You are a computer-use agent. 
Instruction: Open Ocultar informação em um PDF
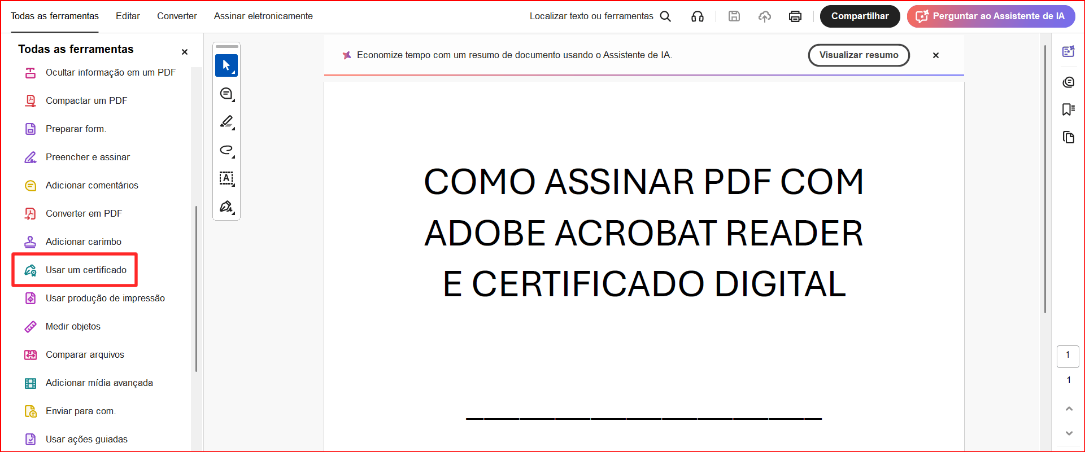(x=100, y=72)
